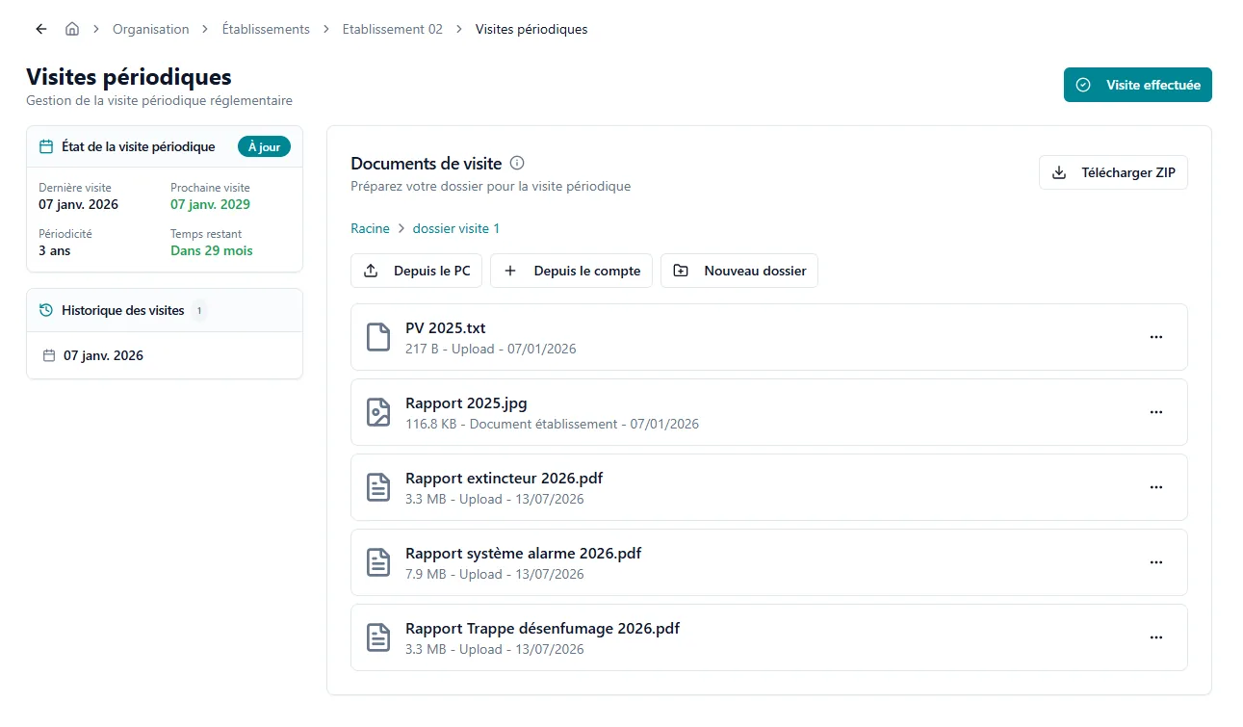The image size is (1243, 727).
Task: Download documents with Télécharger ZIP
Action: [1113, 172]
